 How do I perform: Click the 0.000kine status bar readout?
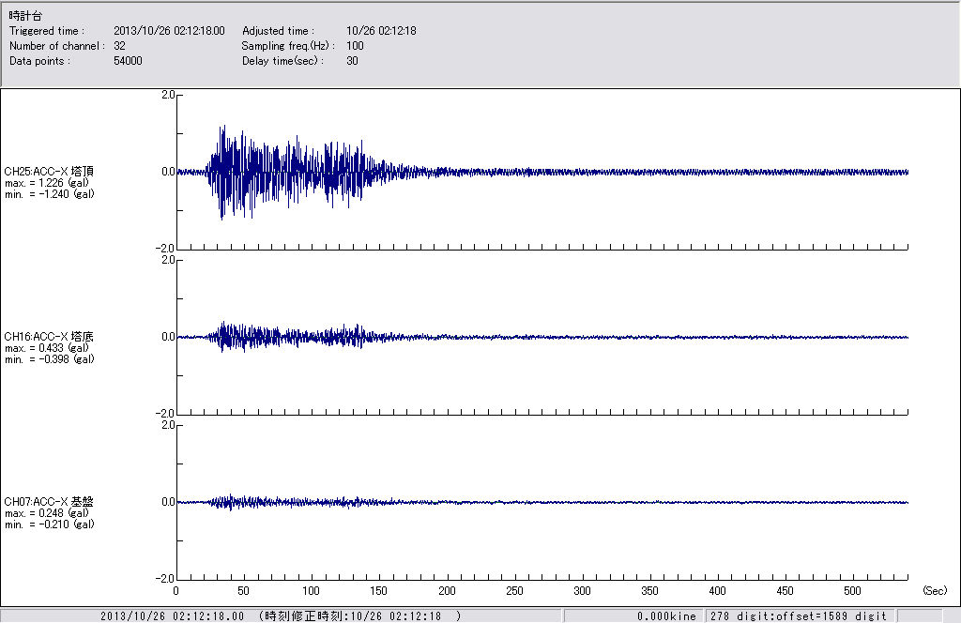[x=666, y=615]
